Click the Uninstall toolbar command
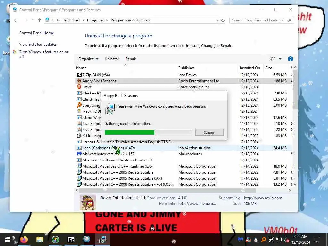This screenshot has height=246, width=328. point(112,59)
